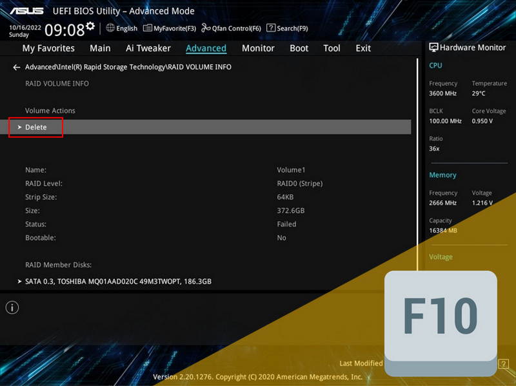Click the Bootable value No
Viewport: 516px width, 386px height.
(281, 238)
